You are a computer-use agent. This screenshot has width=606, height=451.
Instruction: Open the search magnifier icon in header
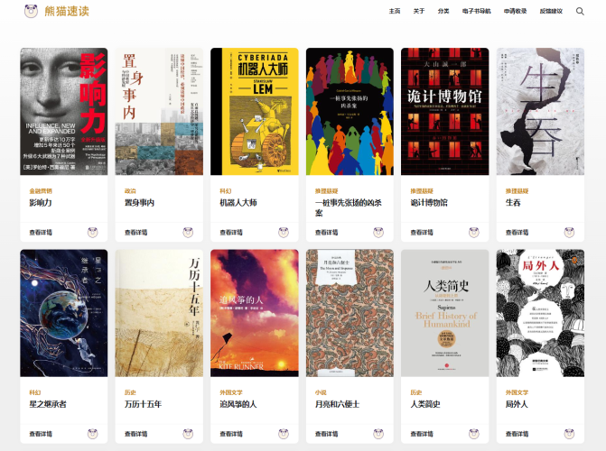coord(580,11)
